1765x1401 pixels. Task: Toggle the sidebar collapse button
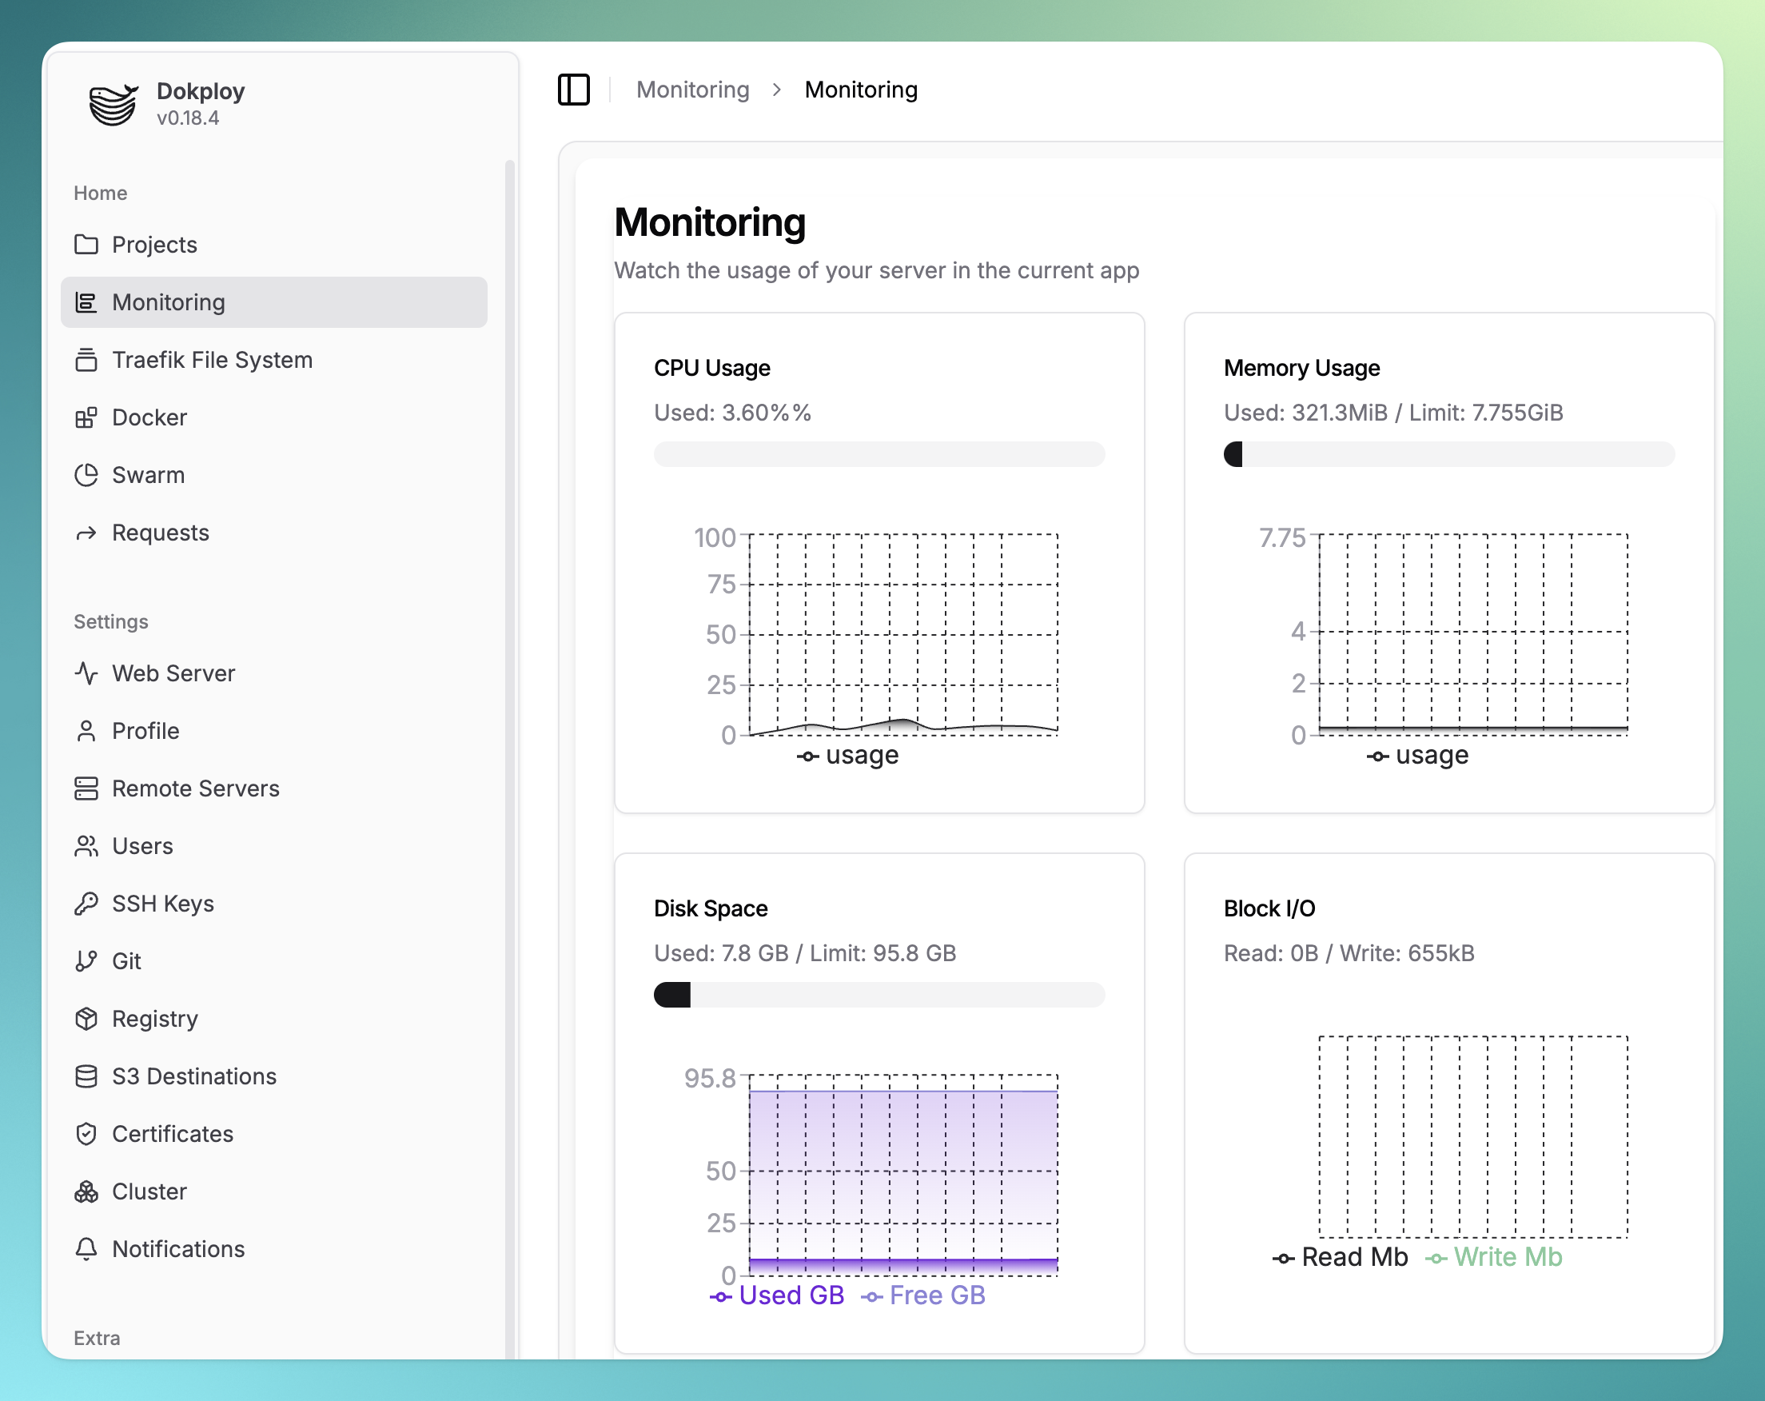(573, 89)
